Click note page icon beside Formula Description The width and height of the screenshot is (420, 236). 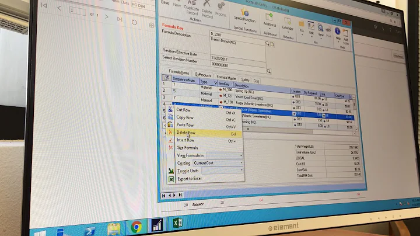click(272, 44)
